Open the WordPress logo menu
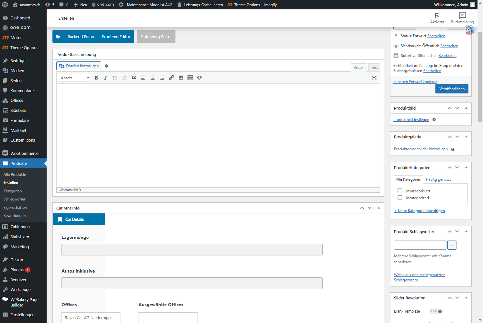483x323 pixels. 5,5
